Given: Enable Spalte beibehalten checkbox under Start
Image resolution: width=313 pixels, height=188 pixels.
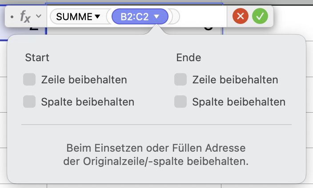Looking at the screenshot, I should (x=29, y=102).
